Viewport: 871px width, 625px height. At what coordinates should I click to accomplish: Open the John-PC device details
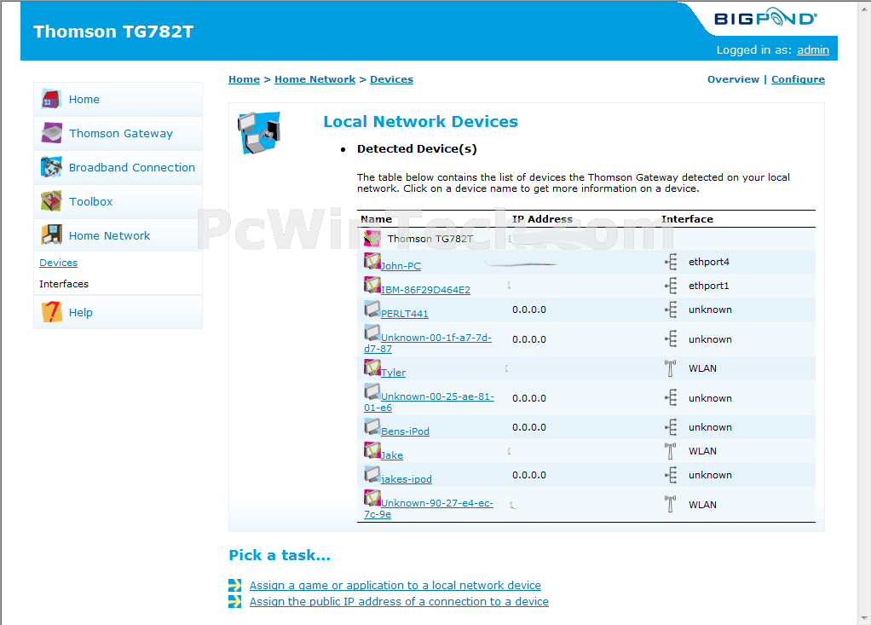tap(401, 266)
